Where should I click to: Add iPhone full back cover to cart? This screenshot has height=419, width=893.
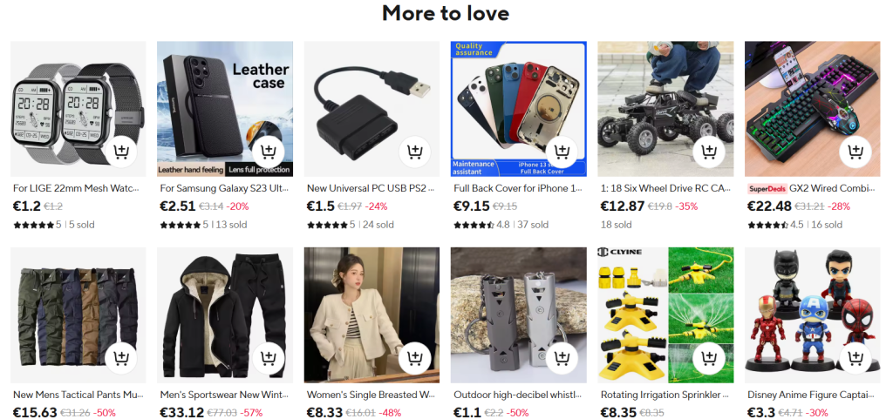pyautogui.click(x=562, y=152)
